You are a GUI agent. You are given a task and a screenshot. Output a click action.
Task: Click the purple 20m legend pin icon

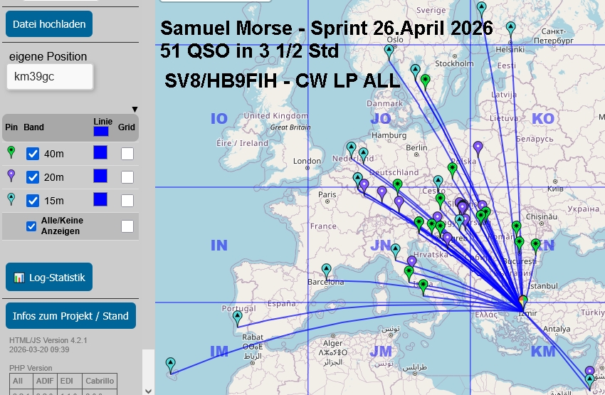[11, 176]
